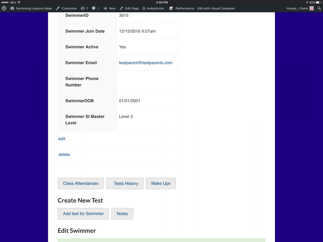Click the testparent@testparents.com email link

(146, 63)
